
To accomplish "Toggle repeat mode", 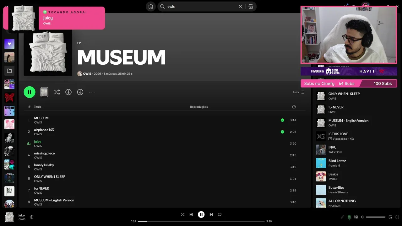I will [220, 214].
